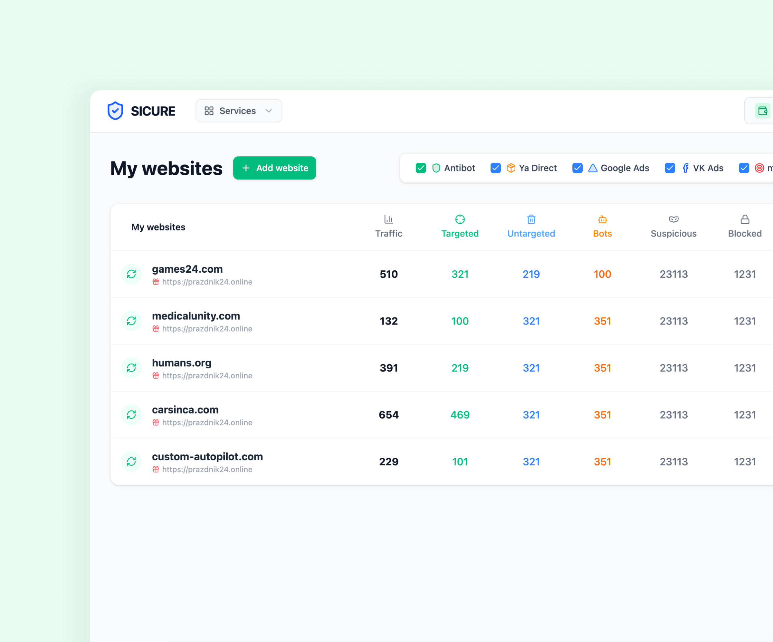Click the chevron on the Services selector
Image resolution: width=773 pixels, height=642 pixels.
[269, 111]
